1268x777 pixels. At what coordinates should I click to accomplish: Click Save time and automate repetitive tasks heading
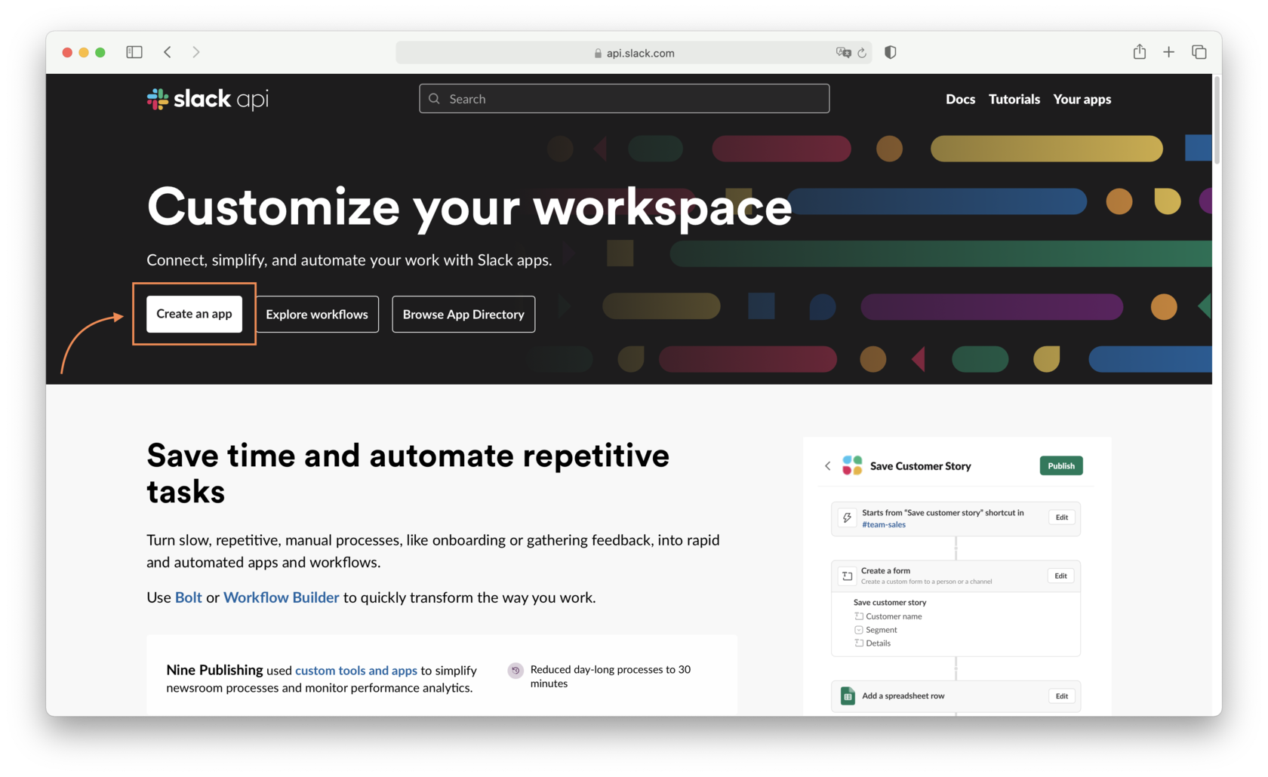pos(408,474)
